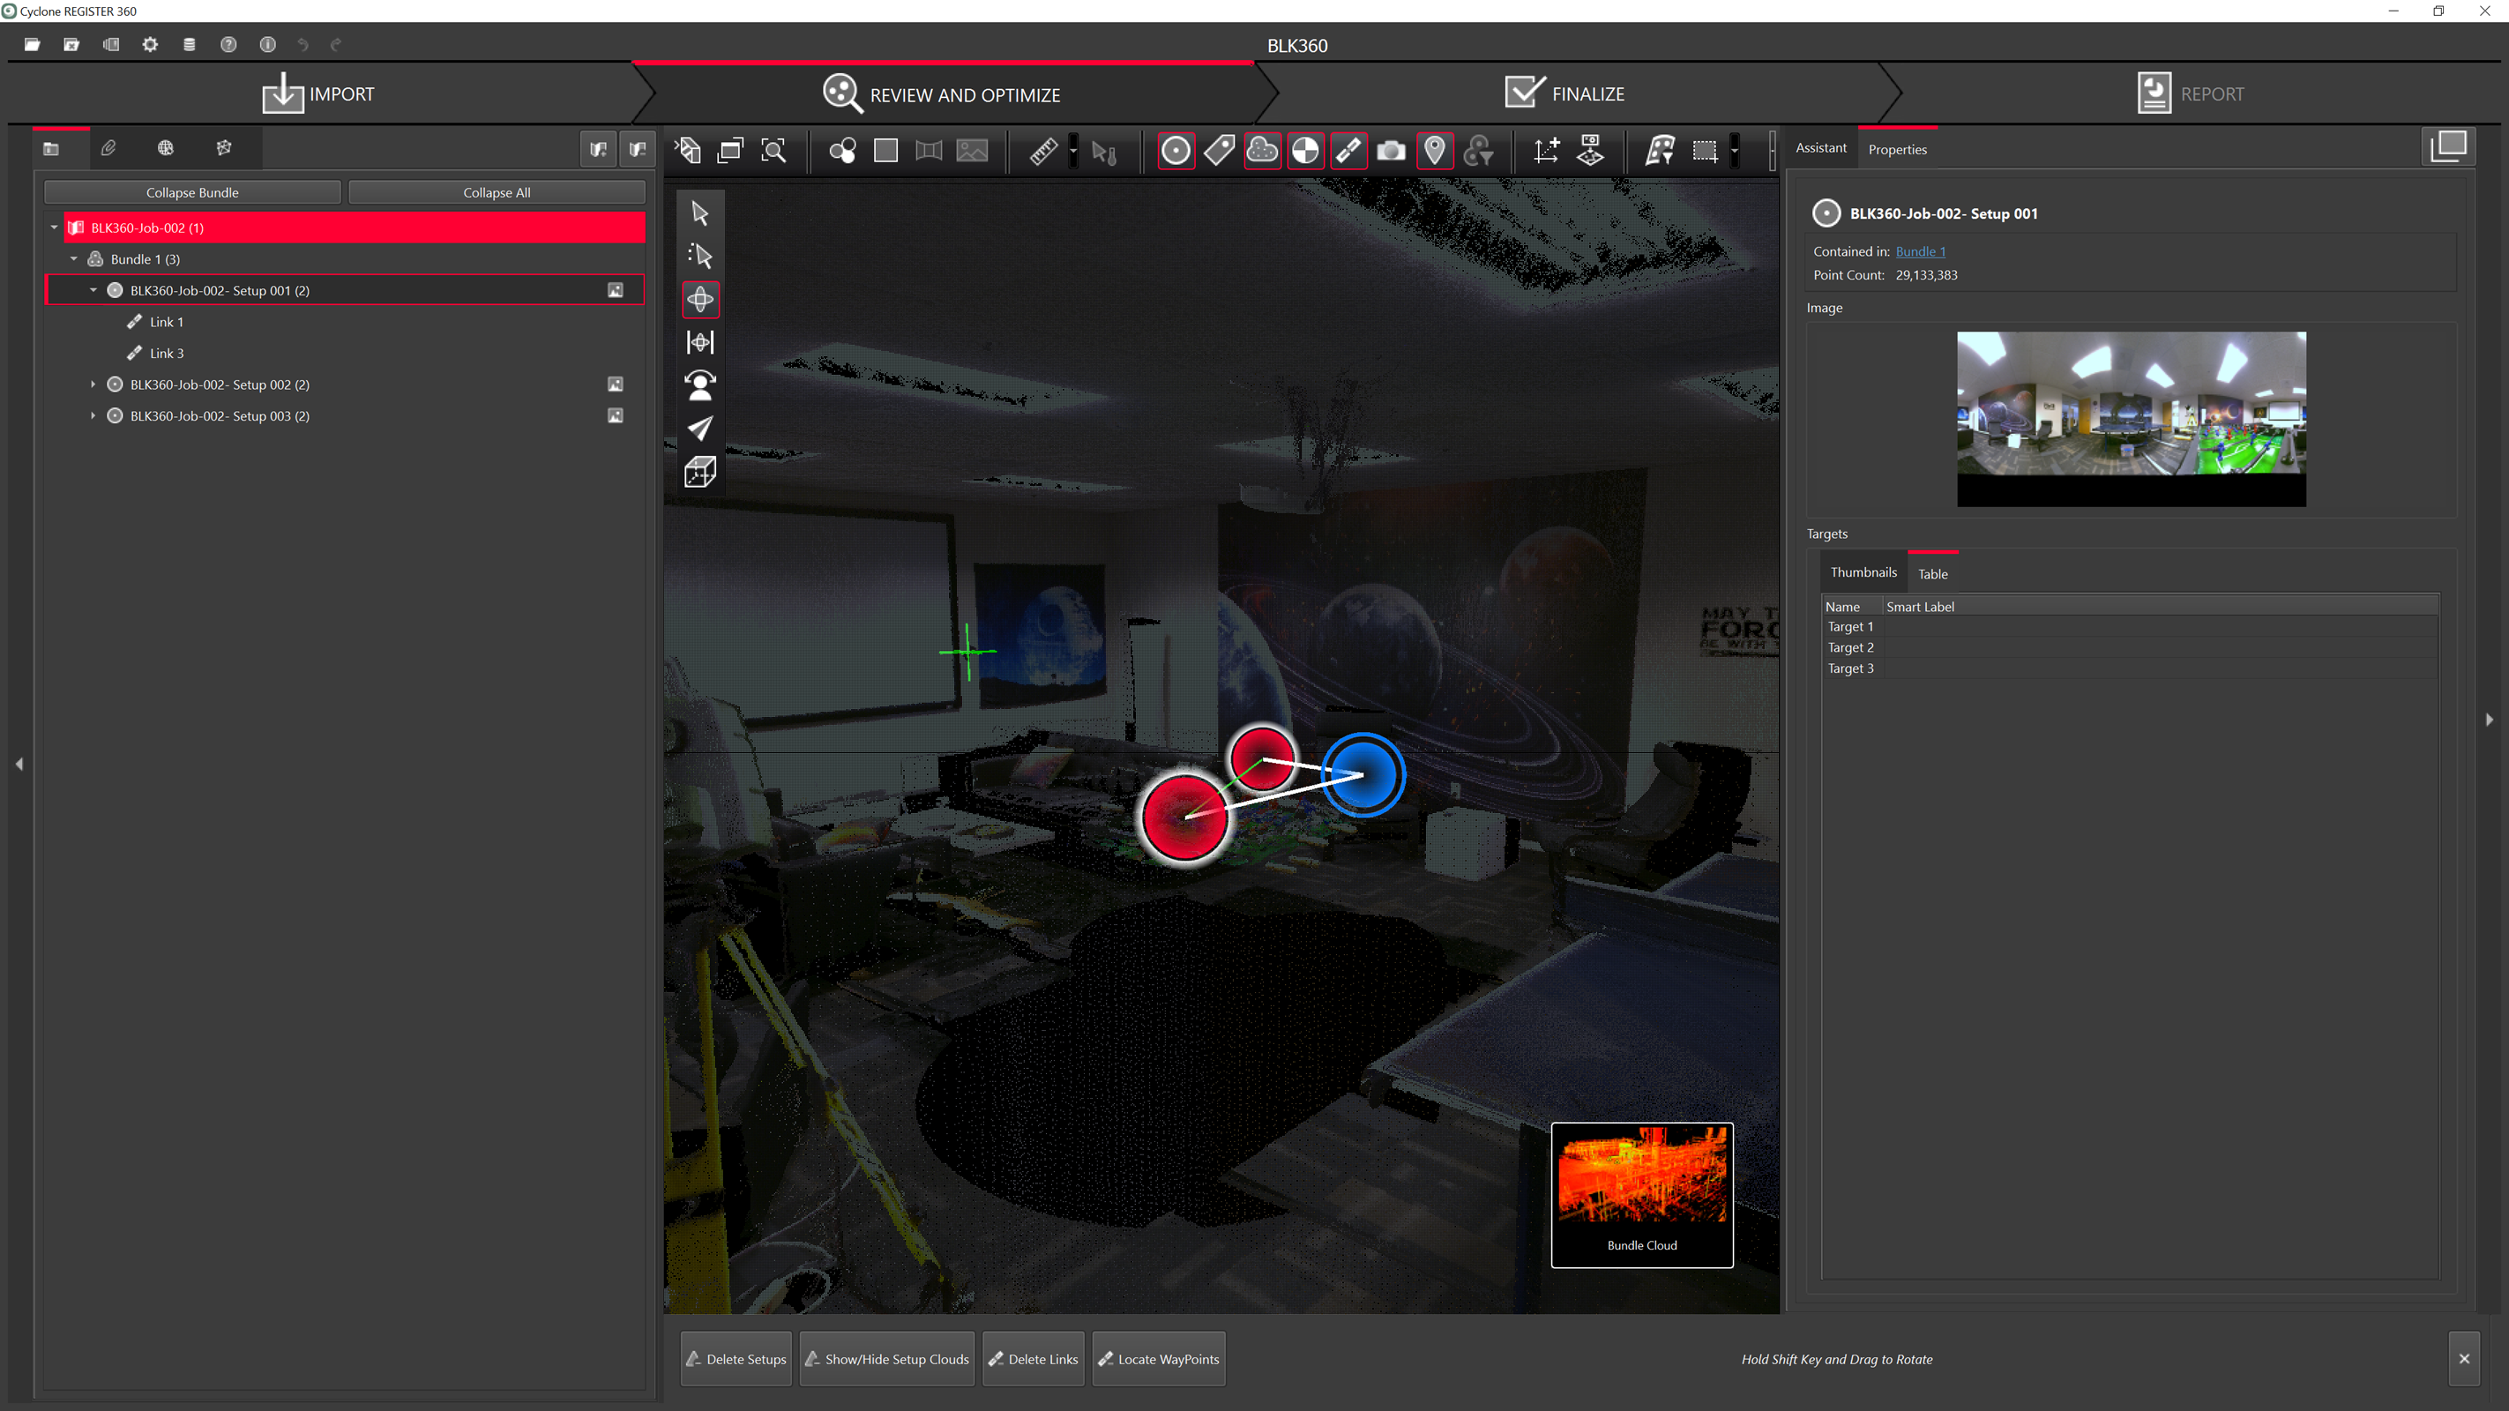Image resolution: width=2509 pixels, height=1411 pixels.
Task: Open dropdown arrow next to ruler tool
Action: click(x=1073, y=151)
